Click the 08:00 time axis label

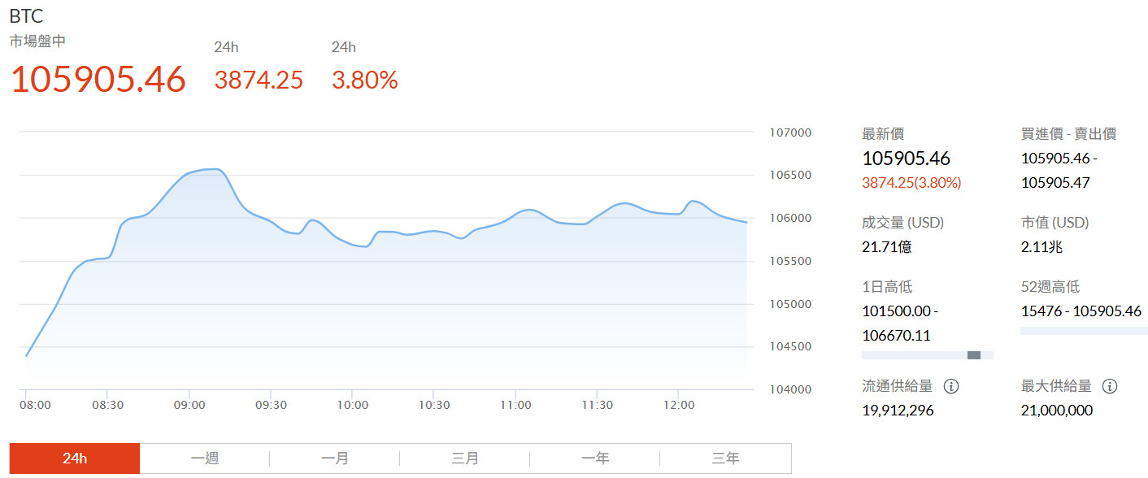(34, 404)
